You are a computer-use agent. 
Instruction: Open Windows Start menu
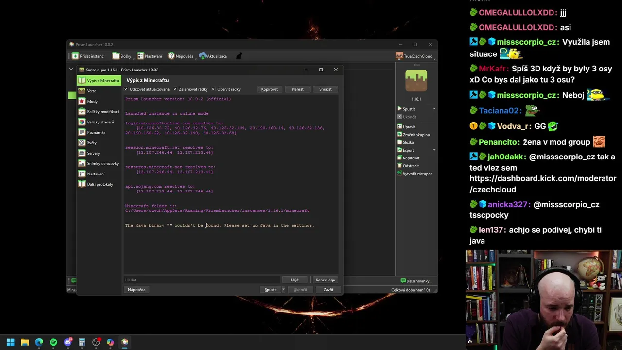pos(11,342)
